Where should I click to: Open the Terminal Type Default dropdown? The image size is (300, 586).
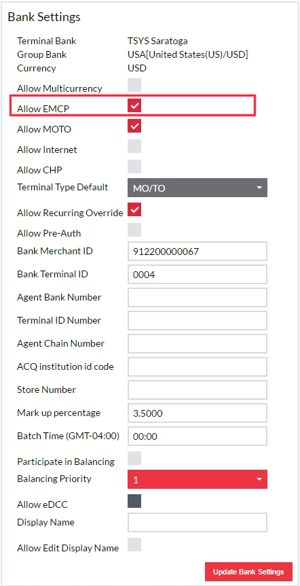pyautogui.click(x=198, y=188)
